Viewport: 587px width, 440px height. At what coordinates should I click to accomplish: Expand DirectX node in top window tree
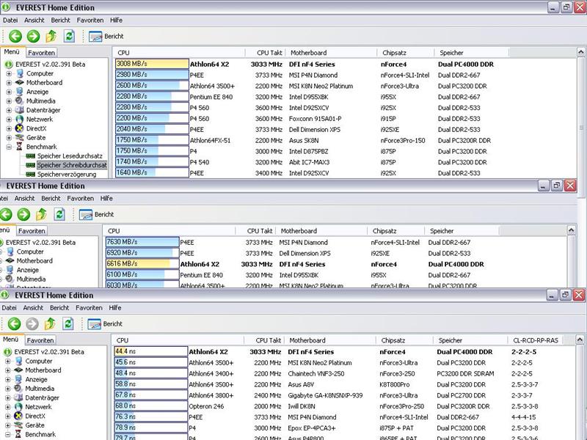coord(9,129)
